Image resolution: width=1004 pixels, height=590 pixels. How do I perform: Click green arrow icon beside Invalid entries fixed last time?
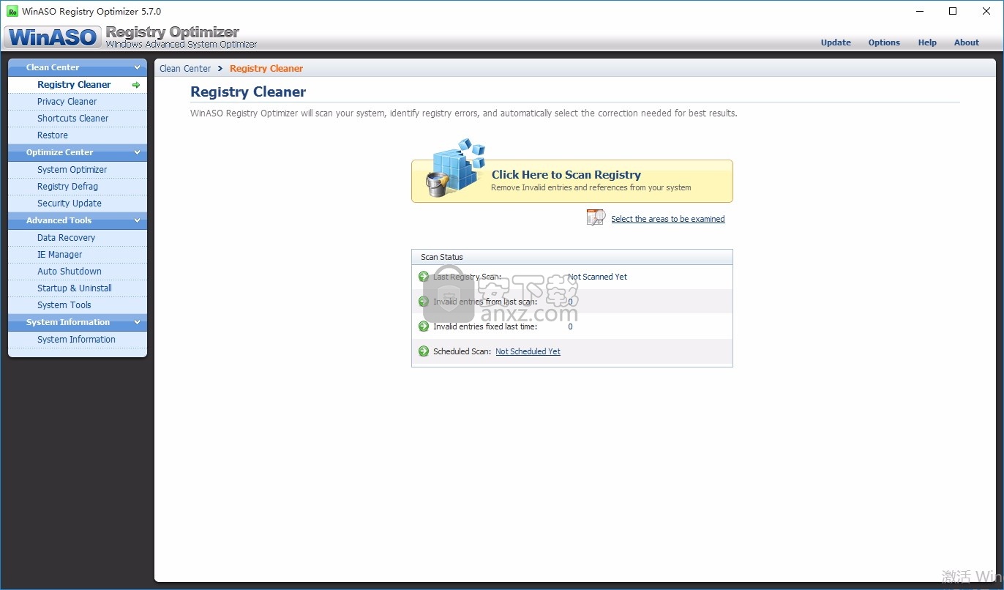pos(424,326)
